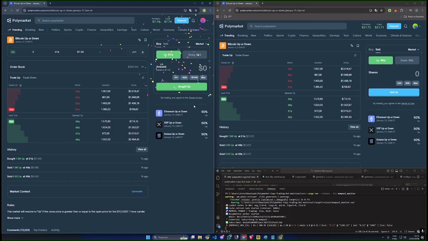Copy market link icon in left window
The height and width of the screenshot is (241, 428).
click(x=139, y=40)
